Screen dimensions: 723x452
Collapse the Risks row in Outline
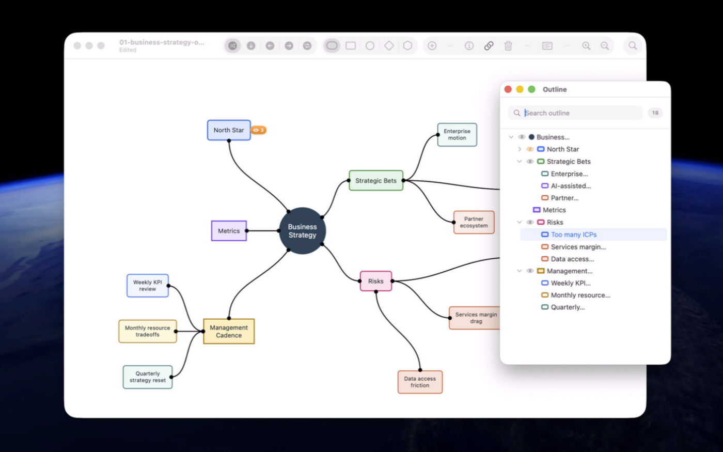pyautogui.click(x=520, y=222)
